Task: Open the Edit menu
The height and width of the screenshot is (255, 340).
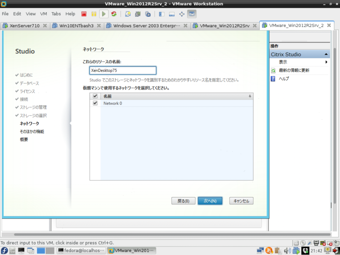Action: 17,14
